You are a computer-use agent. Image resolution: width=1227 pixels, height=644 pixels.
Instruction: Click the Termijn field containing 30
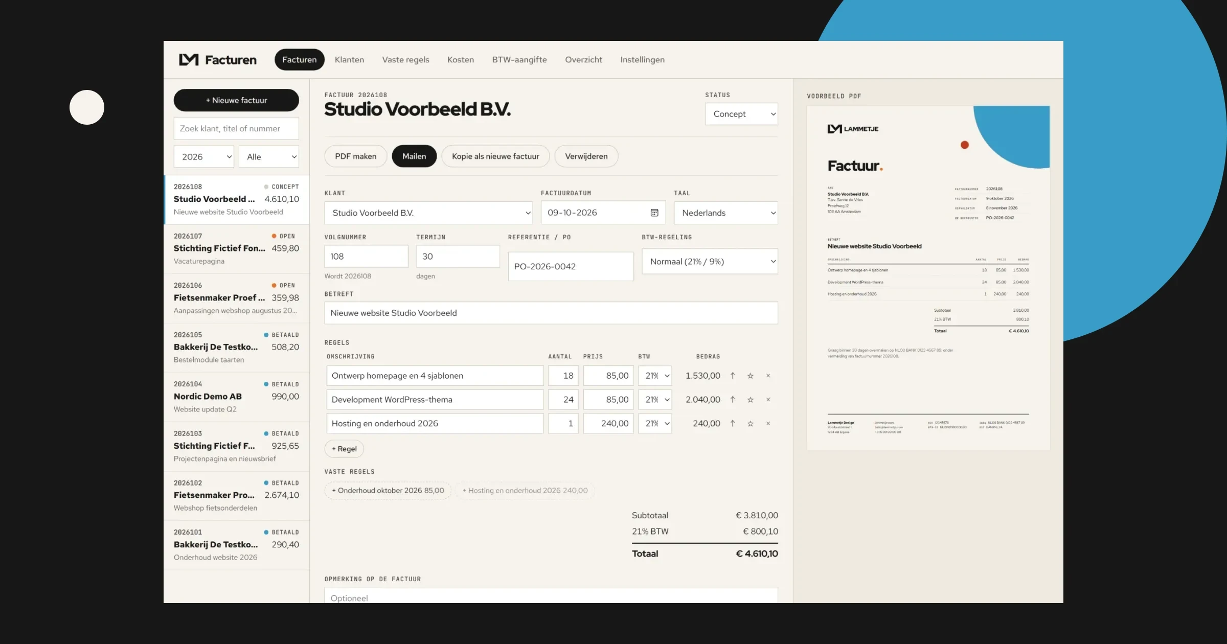tap(458, 257)
